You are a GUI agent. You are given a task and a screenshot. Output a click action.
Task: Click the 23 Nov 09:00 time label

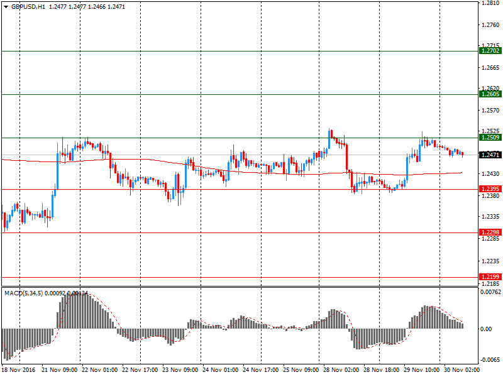tap(180, 369)
